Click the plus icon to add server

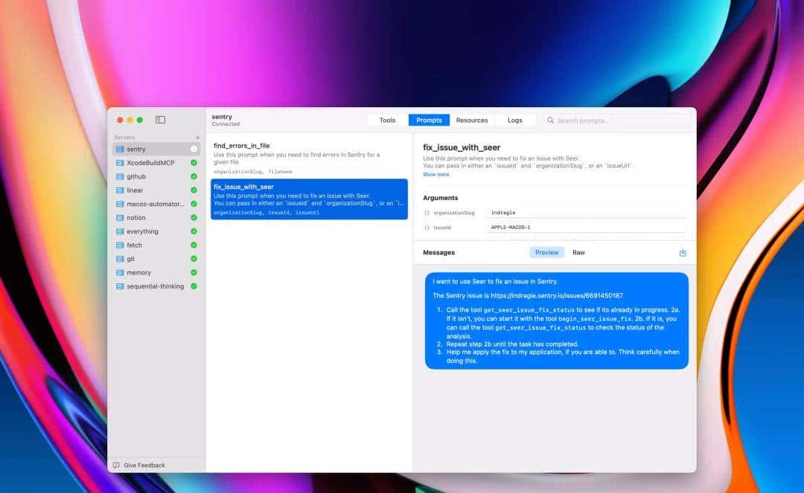197,138
